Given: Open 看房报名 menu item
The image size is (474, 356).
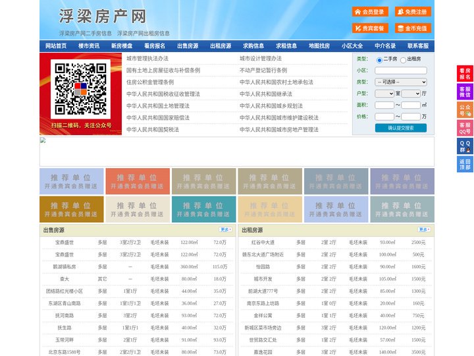Looking at the screenshot, I should (155, 46).
